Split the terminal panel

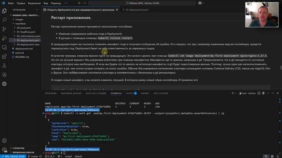259,93
